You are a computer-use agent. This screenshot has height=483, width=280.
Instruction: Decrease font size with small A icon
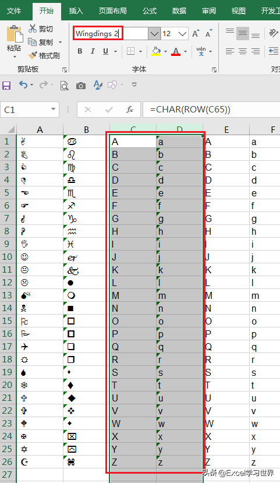tap(209, 33)
